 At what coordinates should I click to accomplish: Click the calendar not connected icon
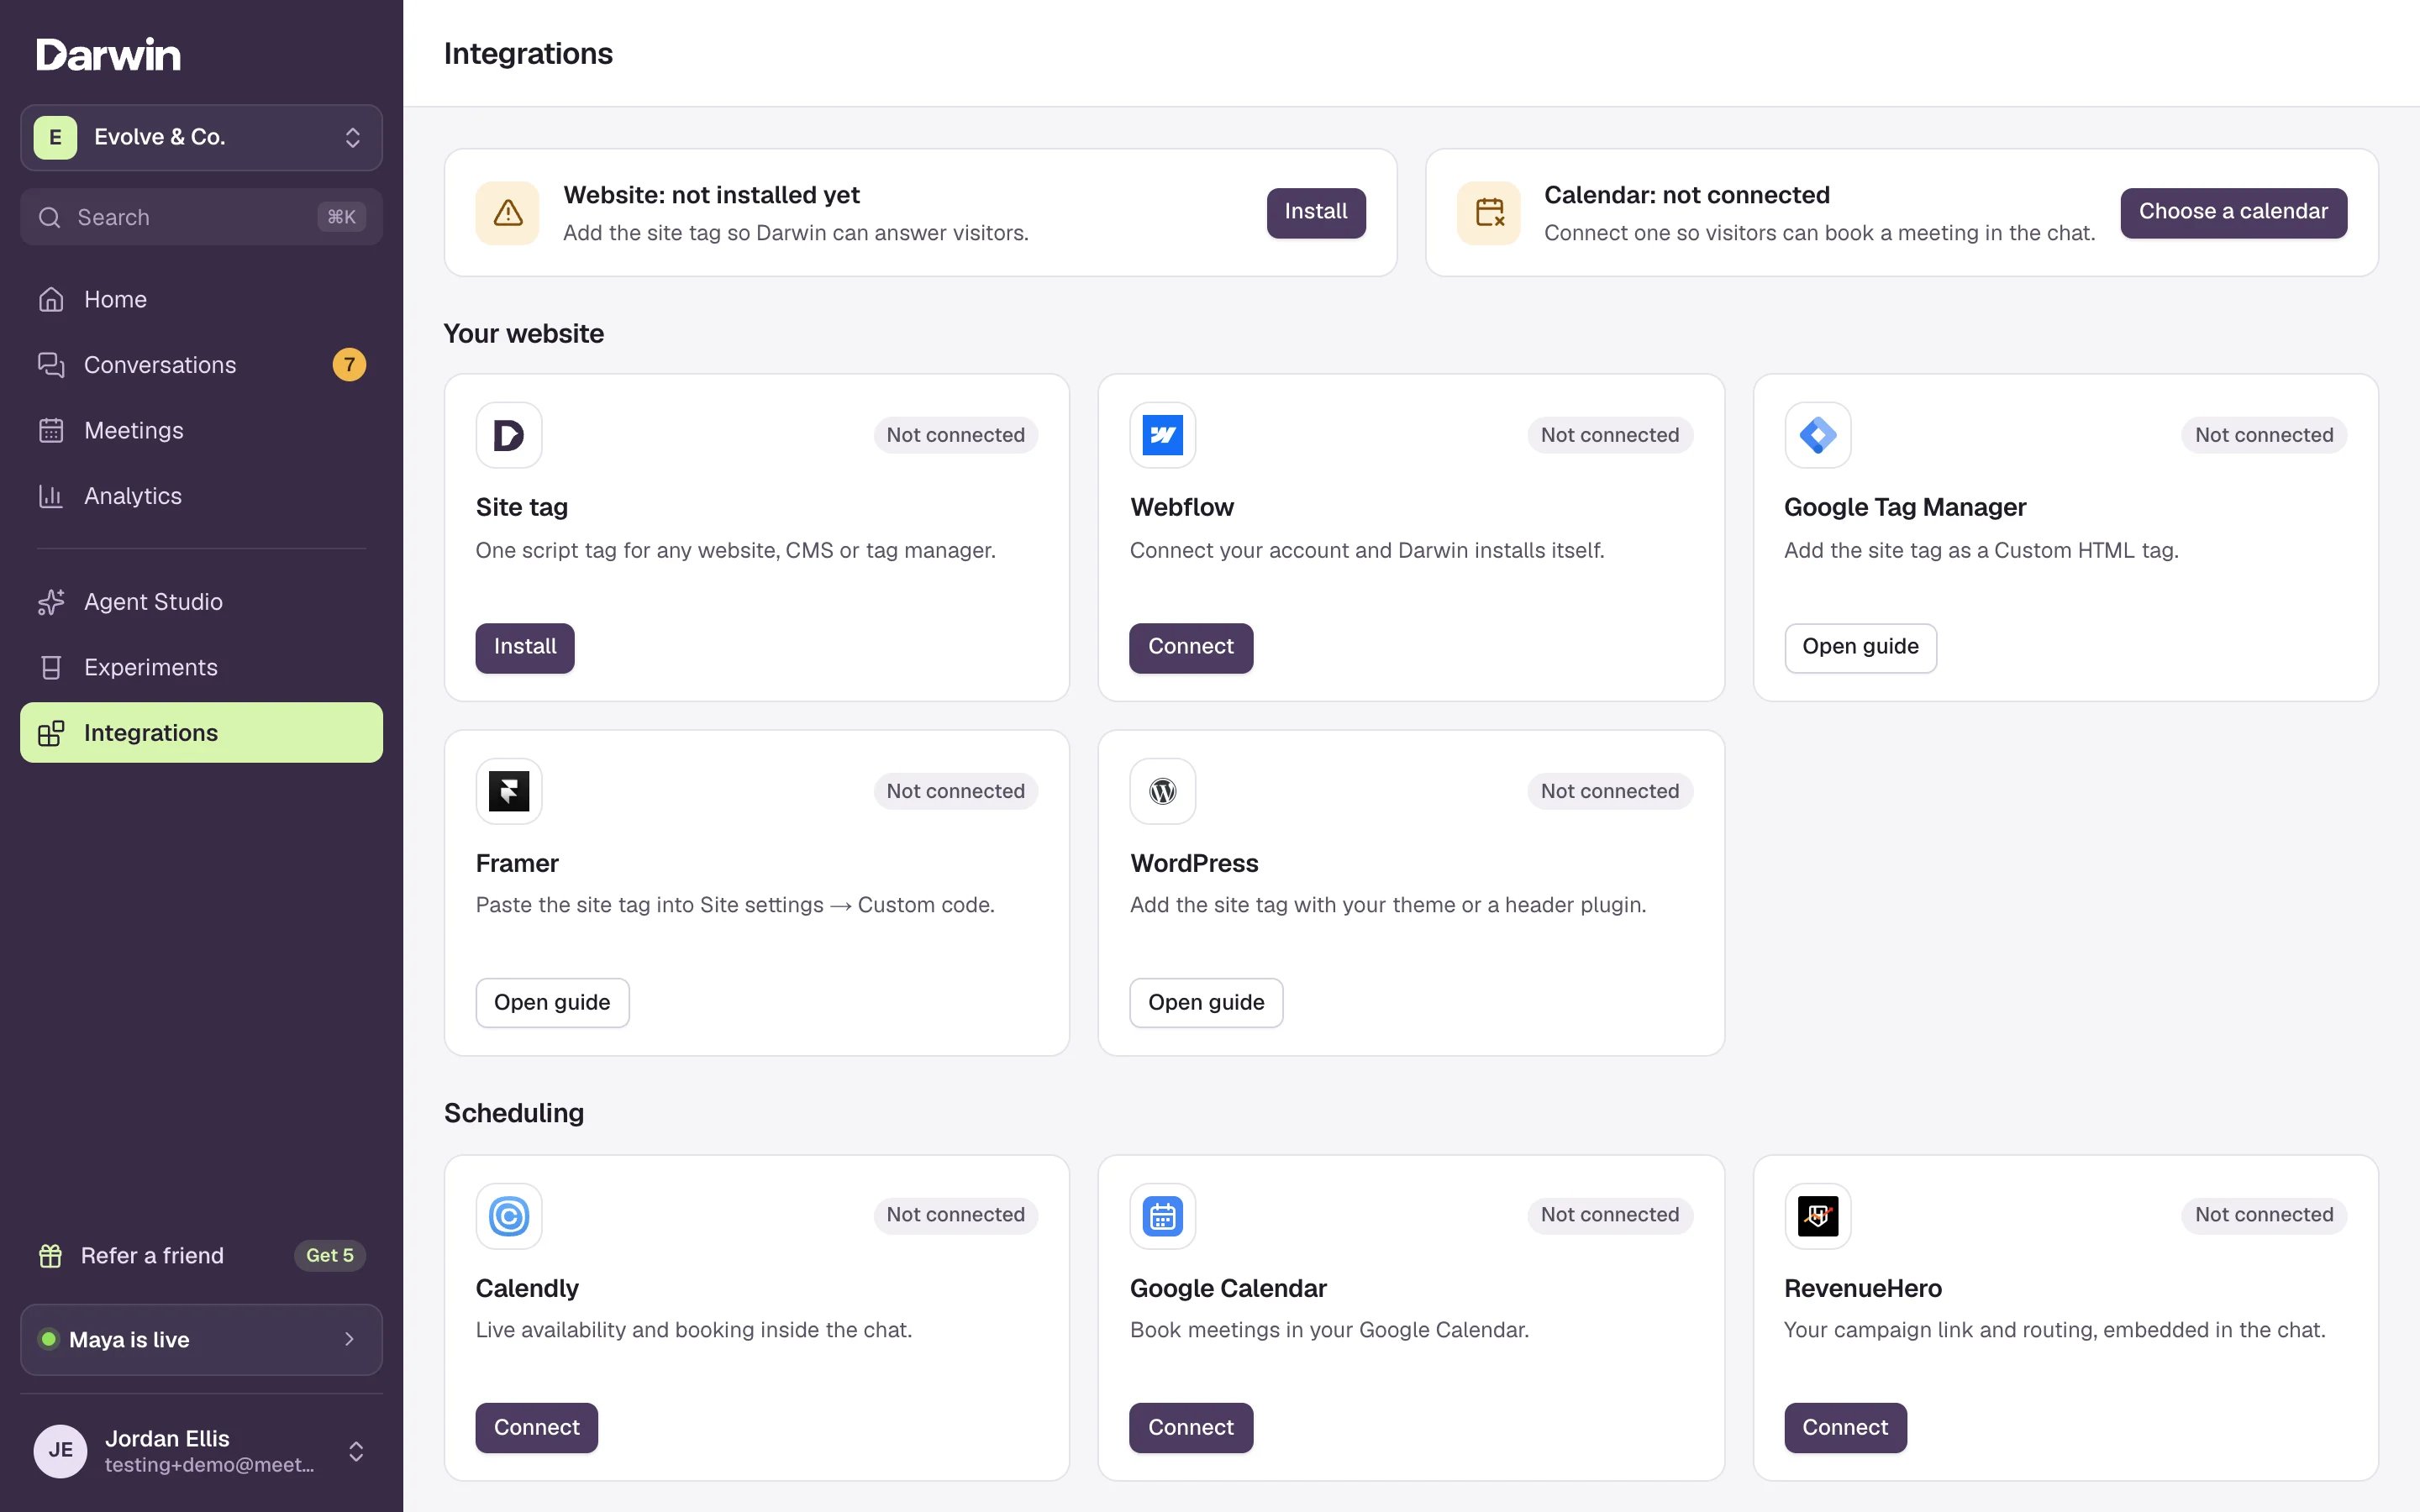click(1489, 213)
